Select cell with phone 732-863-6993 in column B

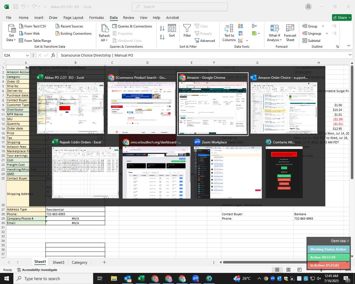75,214
